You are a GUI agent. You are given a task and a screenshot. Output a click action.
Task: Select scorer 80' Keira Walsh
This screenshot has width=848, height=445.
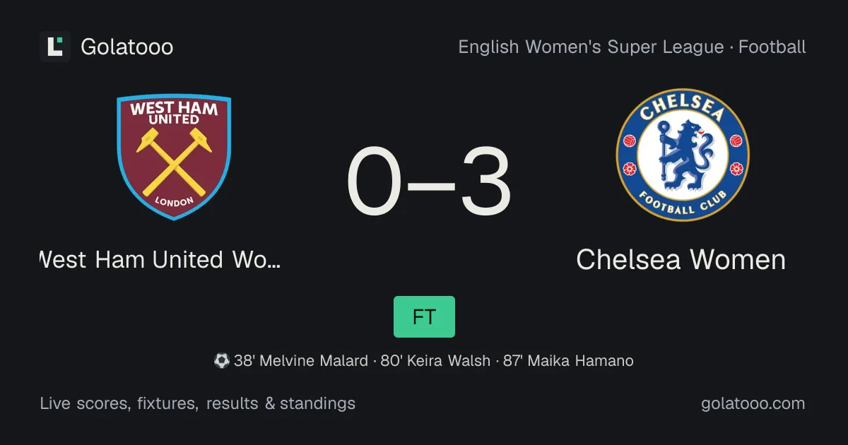pyautogui.click(x=435, y=361)
